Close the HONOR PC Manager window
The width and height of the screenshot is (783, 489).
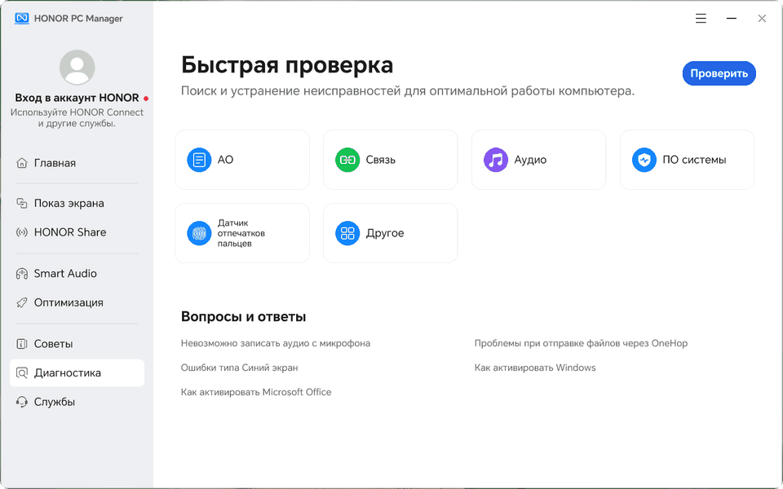762,19
